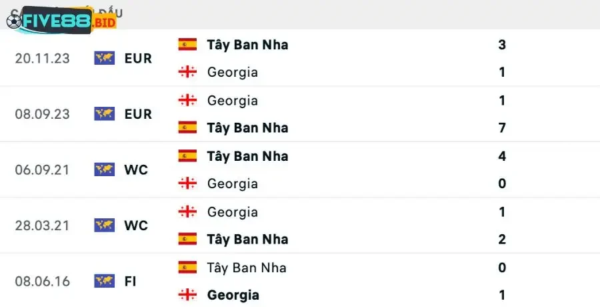The width and height of the screenshot is (600, 307).
Task: Click Spain flag in 28.03.21 match
Action: pyautogui.click(x=187, y=239)
